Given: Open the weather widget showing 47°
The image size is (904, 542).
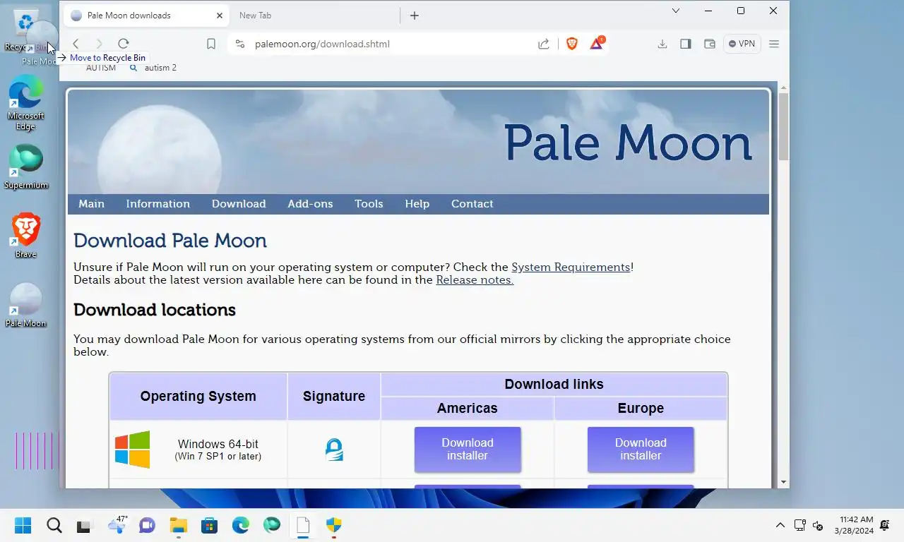Looking at the screenshot, I should [117, 524].
